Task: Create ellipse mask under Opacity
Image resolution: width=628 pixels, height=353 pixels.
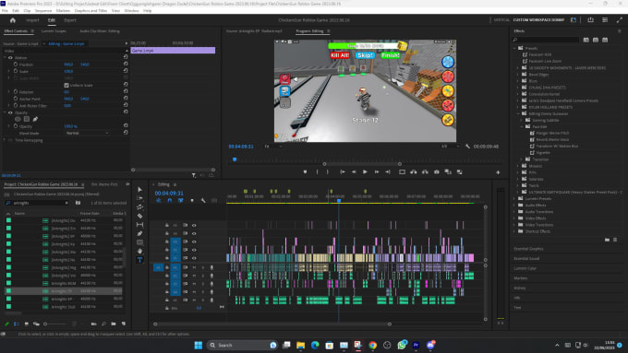Action: coord(18,119)
